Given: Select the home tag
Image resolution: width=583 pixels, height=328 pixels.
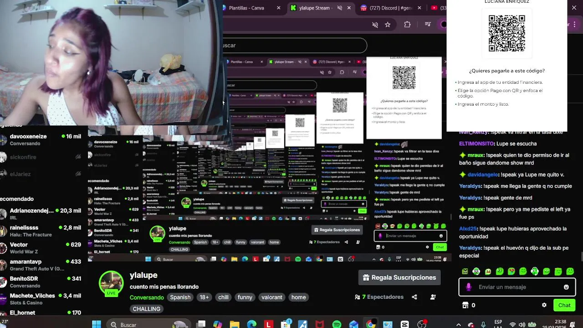Looking at the screenshot, I should point(299,297).
